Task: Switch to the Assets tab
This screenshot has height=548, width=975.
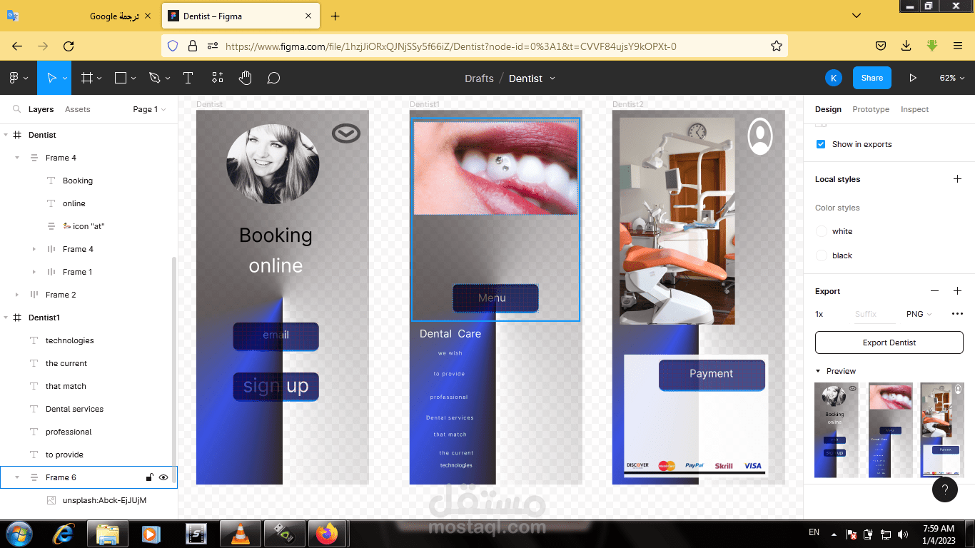Action: 78,109
